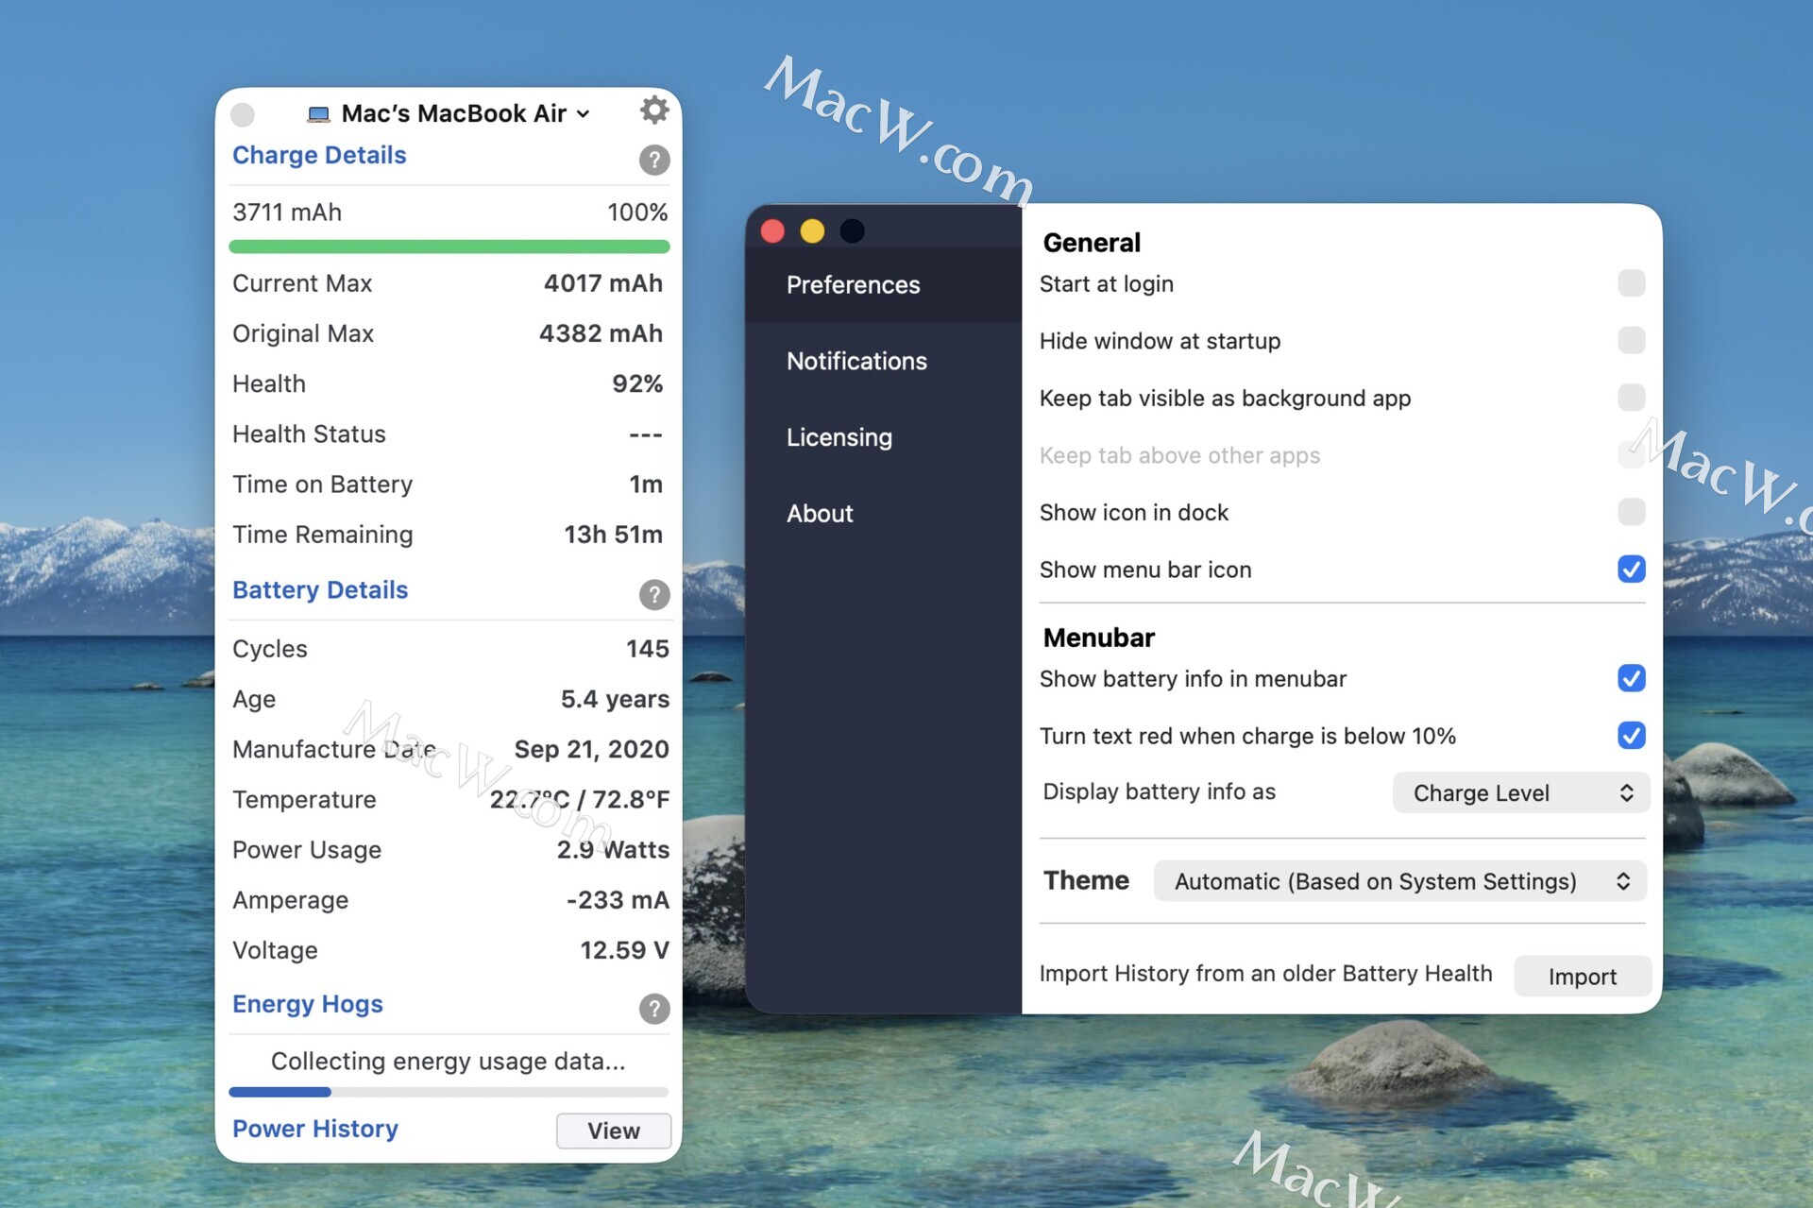Screen dimensions: 1813x1208
Task: Click the Import history button
Action: (1582, 976)
